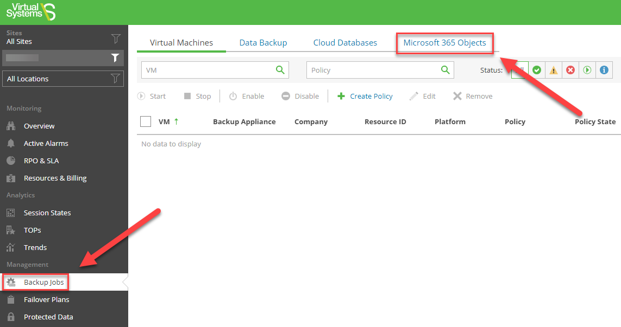621x327 pixels.
Task: Click the Edit button
Action: point(423,96)
